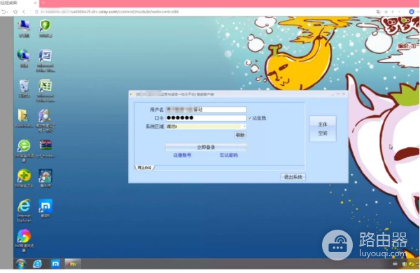The height and width of the screenshot is (273, 420).
Task: Open the colorful 360 speed browser desktop icon
Action: pos(24,241)
